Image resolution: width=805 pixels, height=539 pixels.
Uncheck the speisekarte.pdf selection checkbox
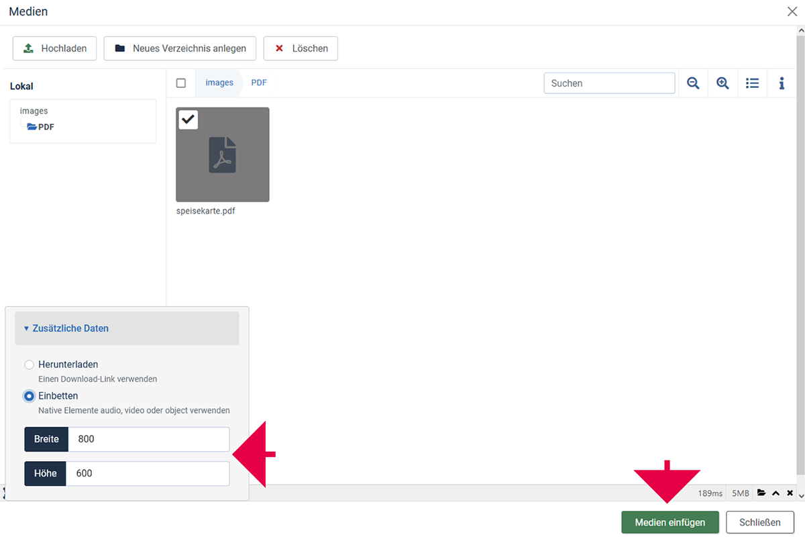189,119
